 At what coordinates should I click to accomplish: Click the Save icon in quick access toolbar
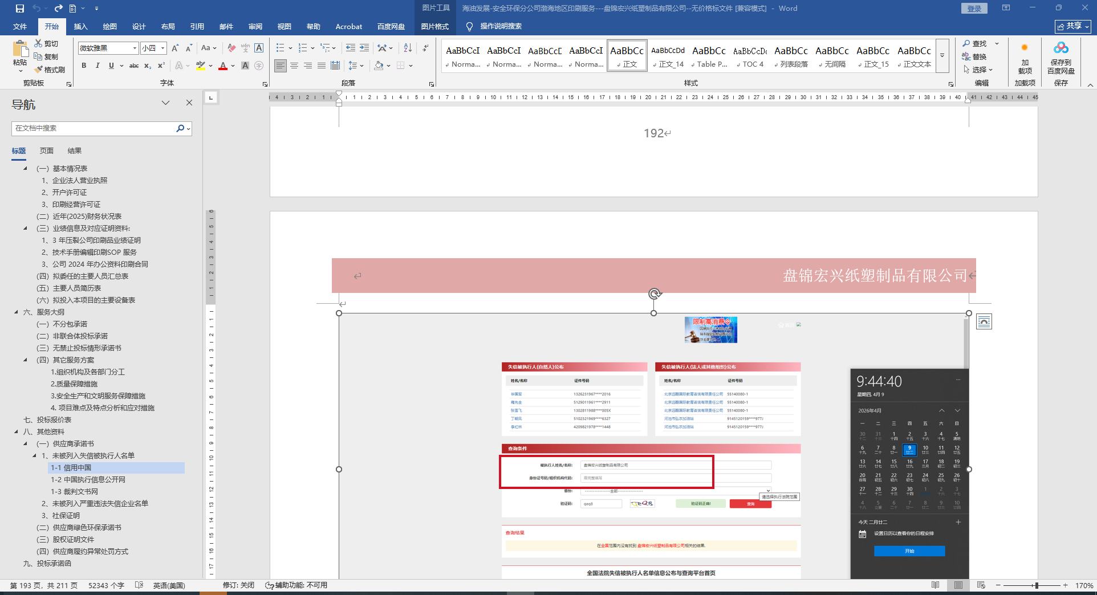point(20,9)
